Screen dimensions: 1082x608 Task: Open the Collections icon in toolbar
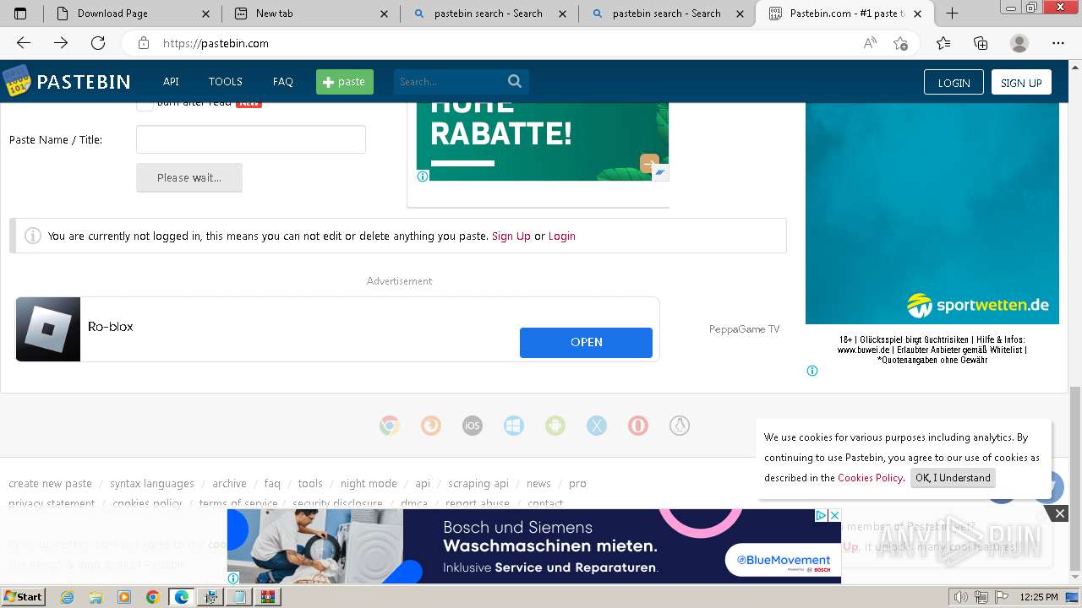pos(981,43)
